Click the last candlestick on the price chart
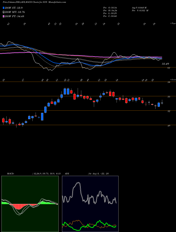The height and width of the screenshot is (232, 176). 162,102
